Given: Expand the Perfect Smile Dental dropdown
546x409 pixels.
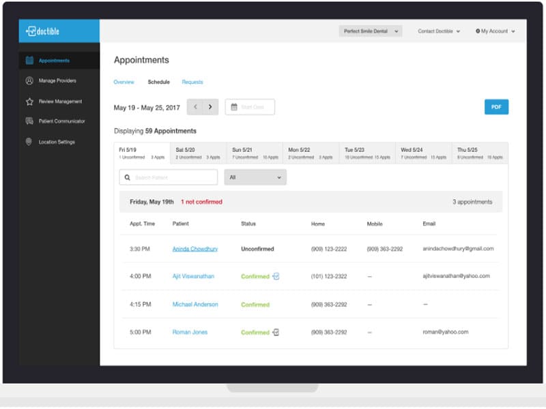Looking at the screenshot, I should pos(370,31).
